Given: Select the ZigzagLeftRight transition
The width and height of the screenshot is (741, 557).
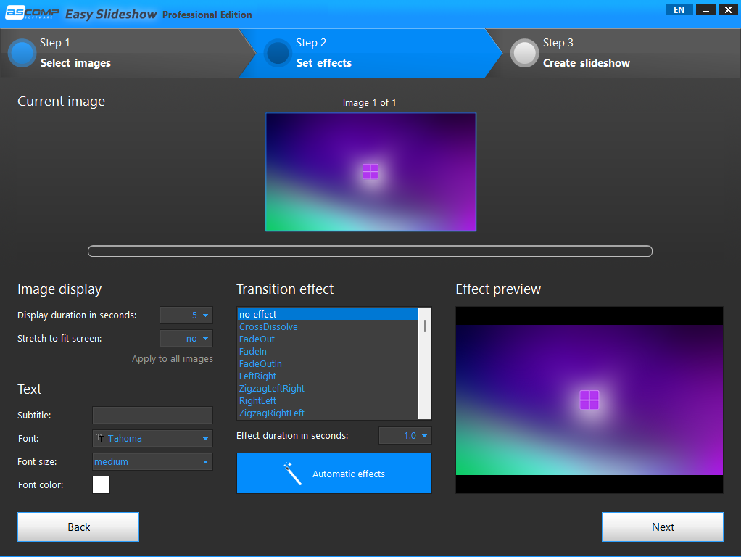Looking at the screenshot, I should coord(328,388).
